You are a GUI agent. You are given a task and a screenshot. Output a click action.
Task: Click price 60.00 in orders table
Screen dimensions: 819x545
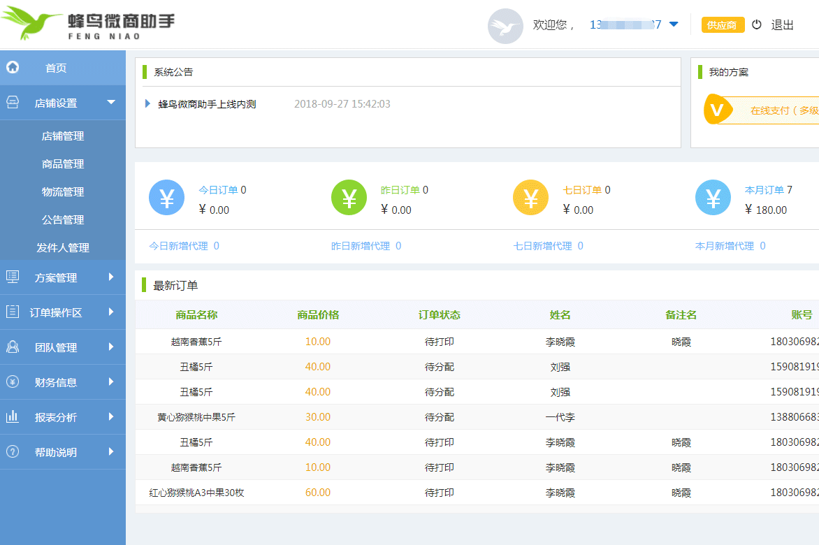tap(317, 493)
